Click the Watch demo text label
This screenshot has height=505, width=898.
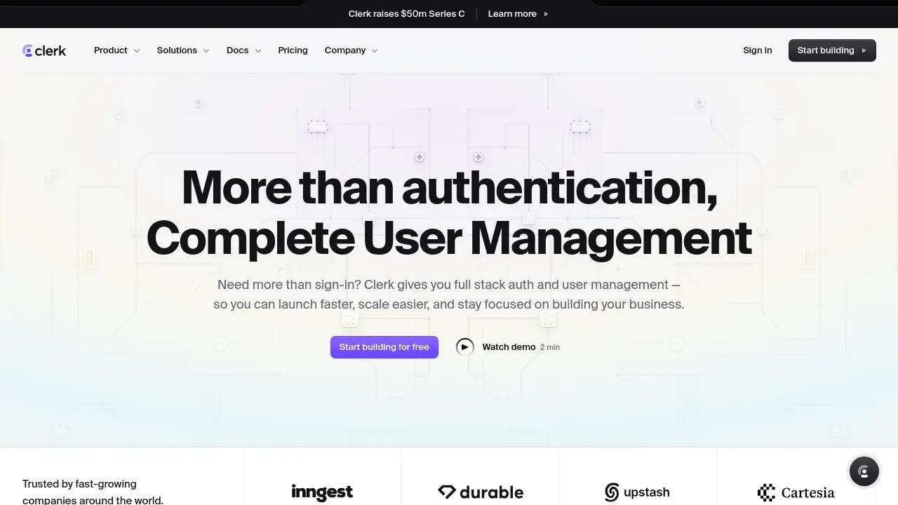pos(509,346)
